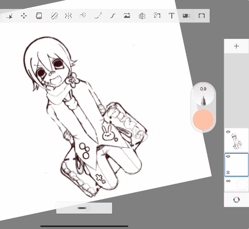The width and height of the screenshot is (249, 229).
Task: Open the color editor wheel icon
Action: click(237, 200)
